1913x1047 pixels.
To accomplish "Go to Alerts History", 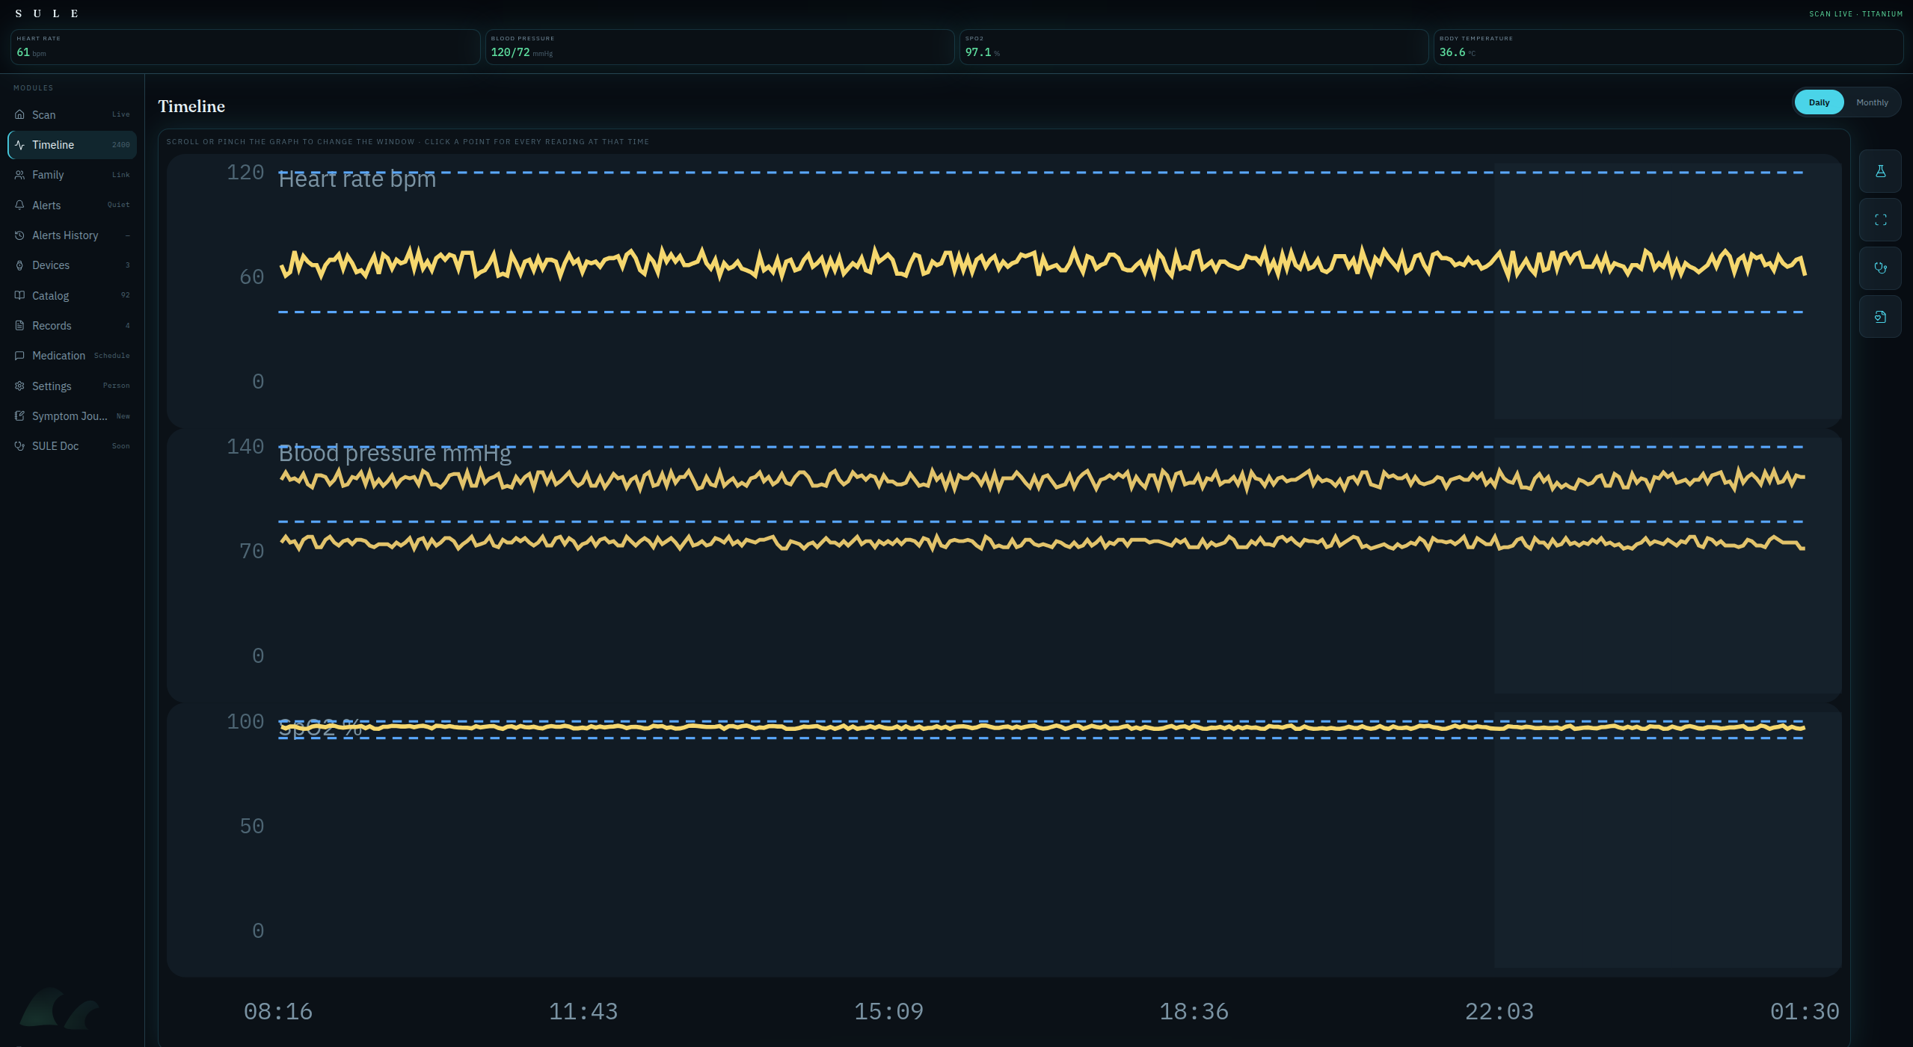I will [72, 235].
